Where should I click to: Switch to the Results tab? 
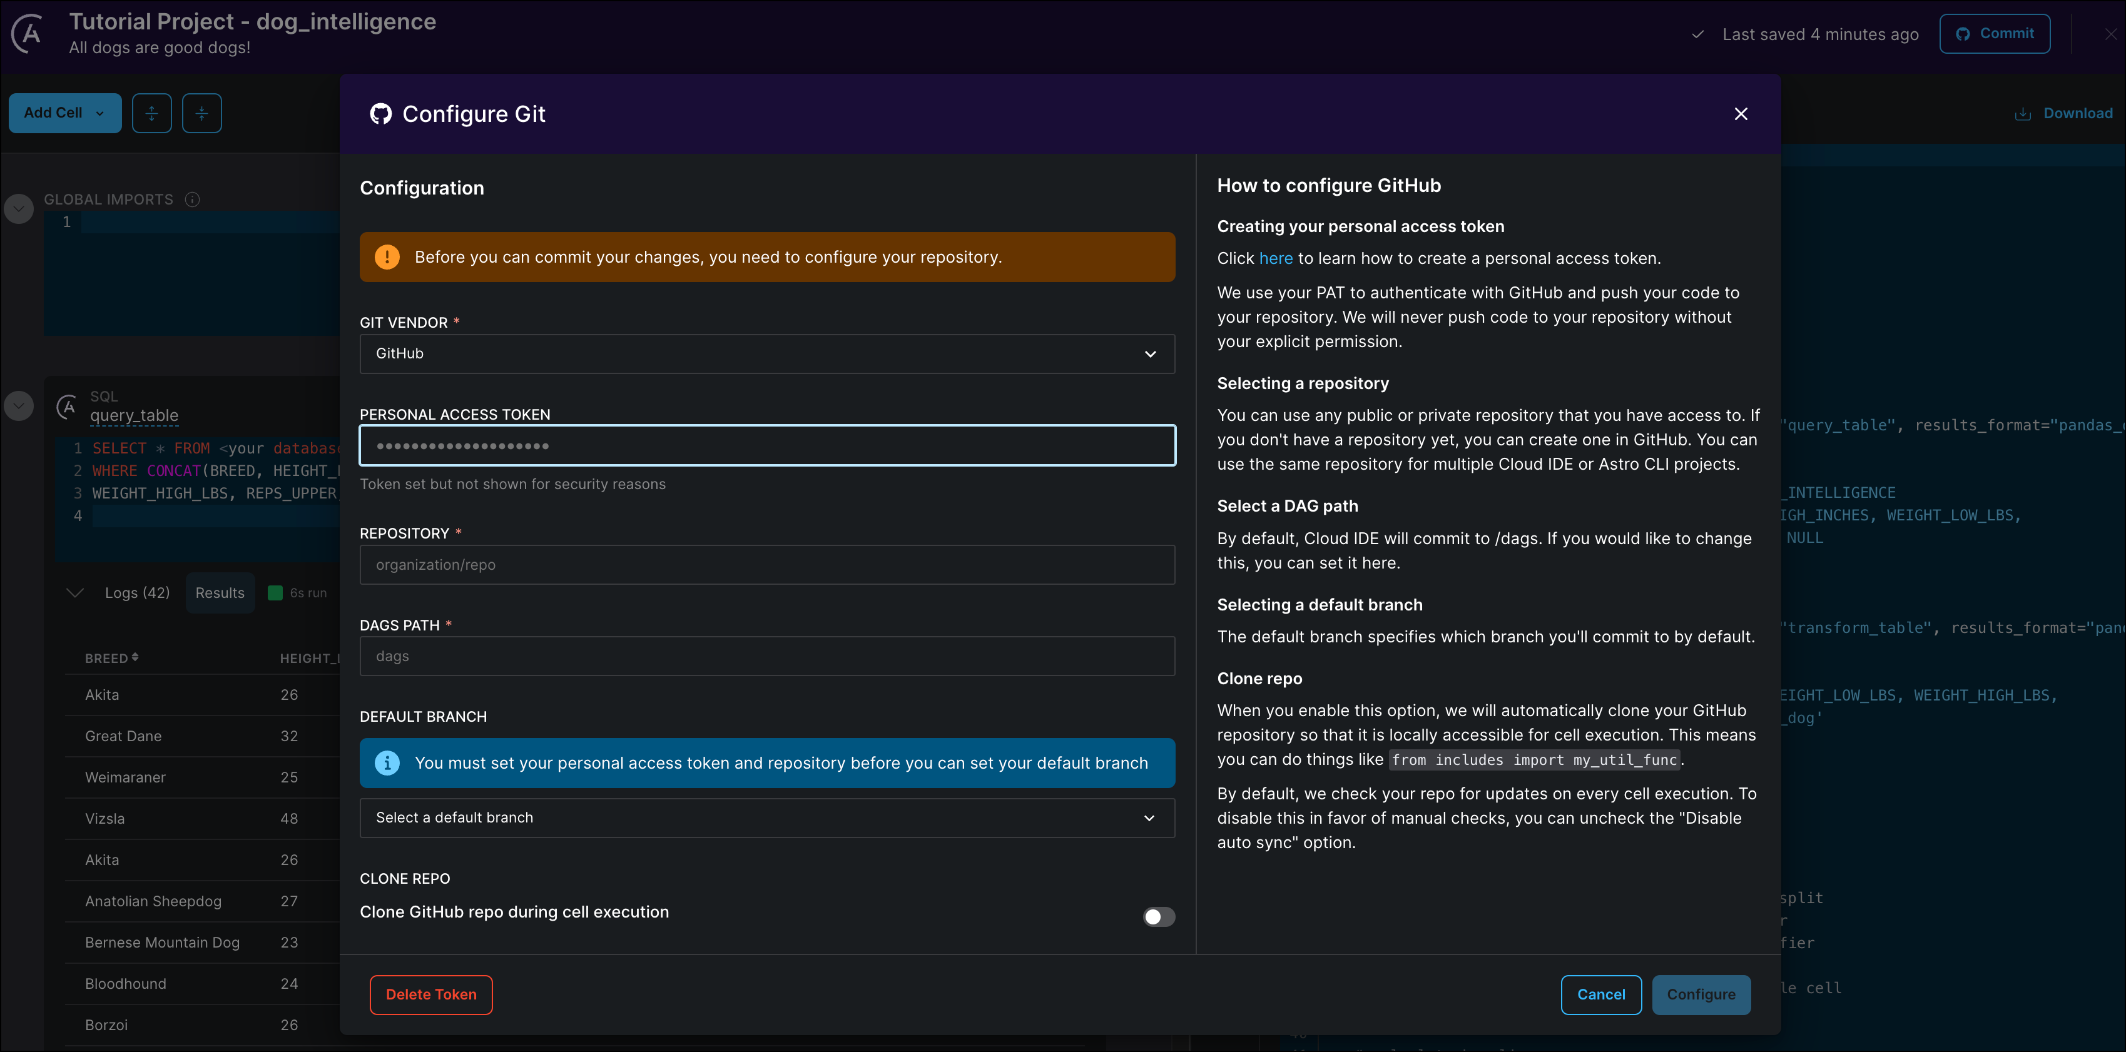[219, 592]
